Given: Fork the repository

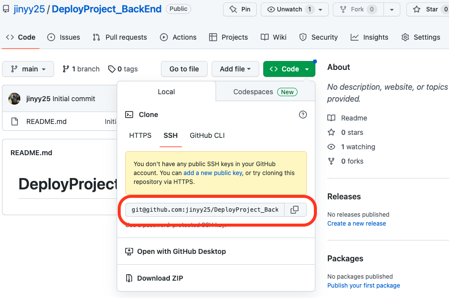Looking at the screenshot, I should pos(358,9).
